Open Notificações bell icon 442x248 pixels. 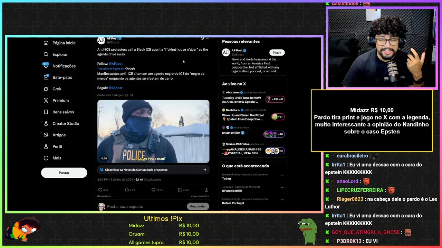tap(46, 66)
